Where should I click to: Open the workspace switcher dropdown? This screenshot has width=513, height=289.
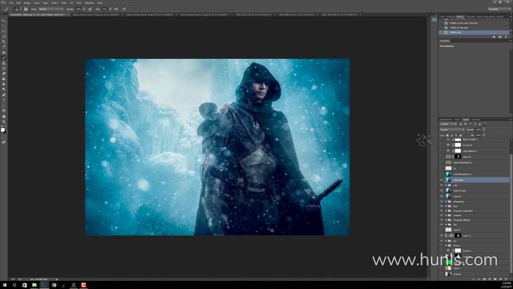(499, 9)
